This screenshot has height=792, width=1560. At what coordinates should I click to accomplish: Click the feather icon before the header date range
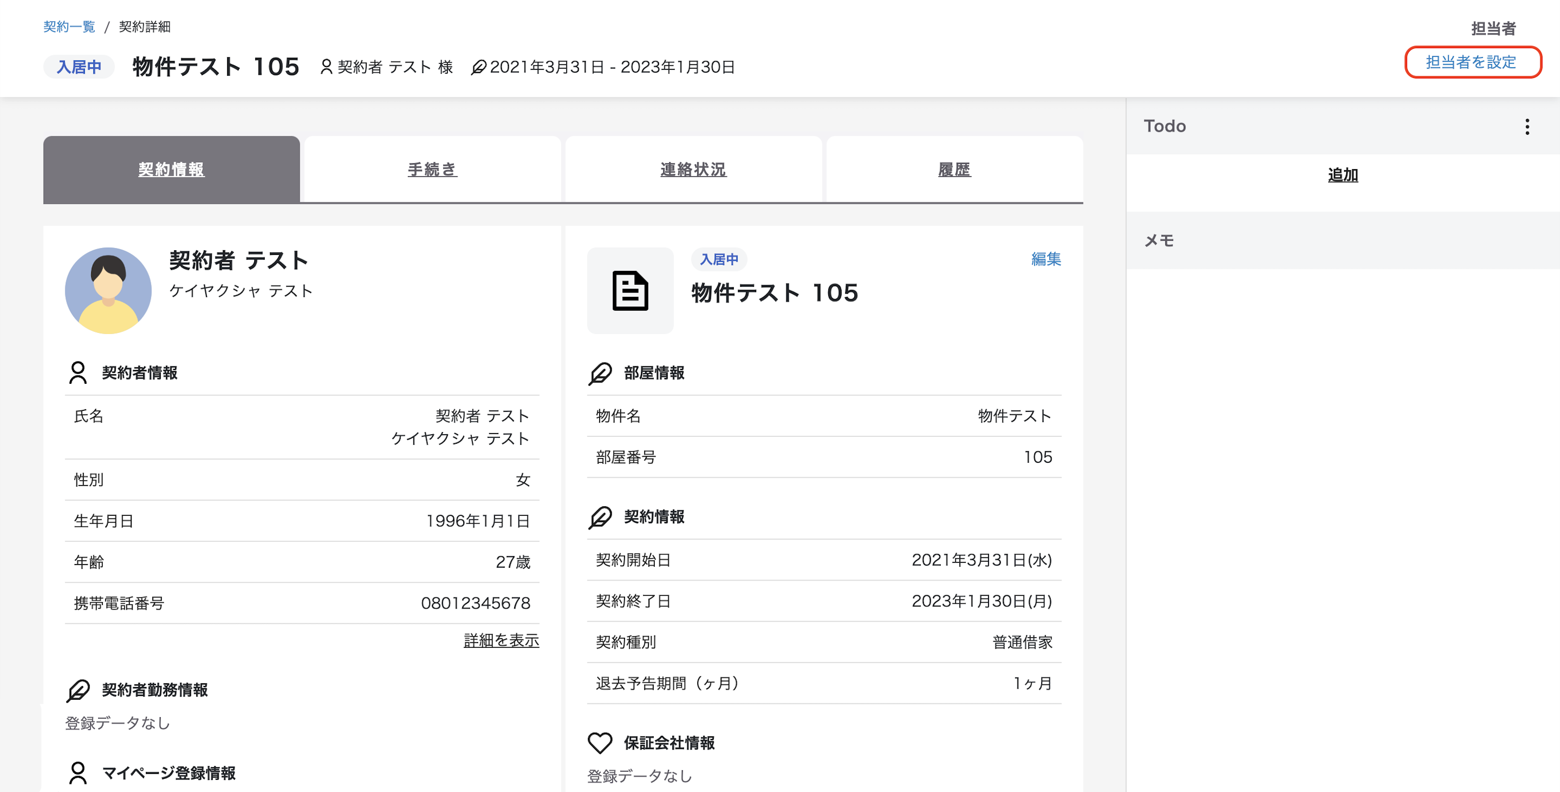479,67
